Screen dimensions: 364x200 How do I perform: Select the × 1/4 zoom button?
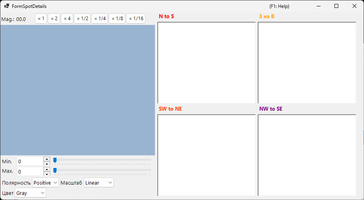(100, 19)
